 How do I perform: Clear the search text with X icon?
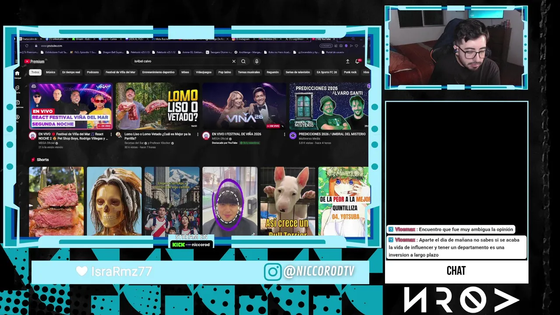coord(234,61)
